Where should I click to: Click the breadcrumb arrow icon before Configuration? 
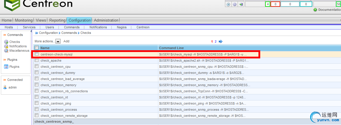(36, 33)
